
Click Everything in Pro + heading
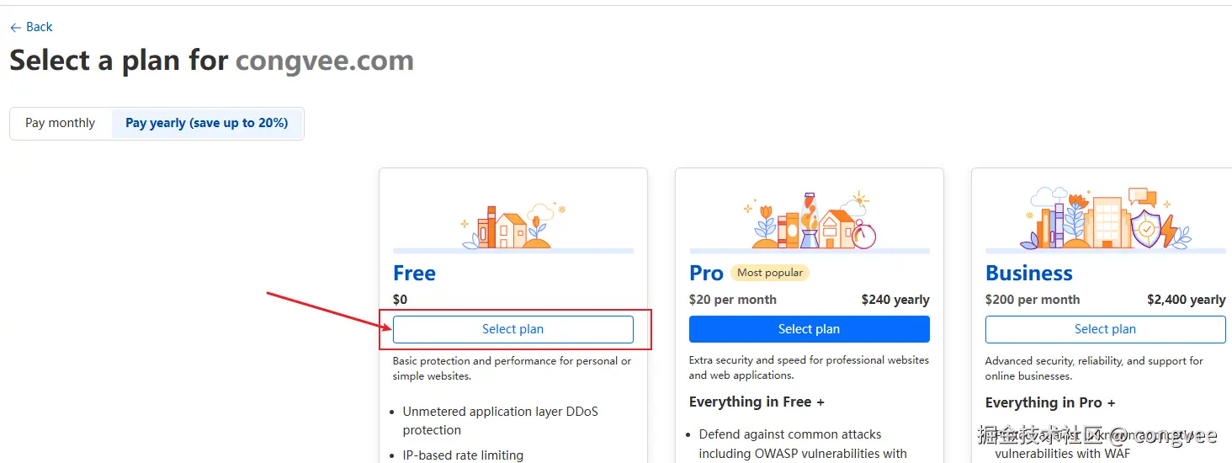tap(1049, 403)
